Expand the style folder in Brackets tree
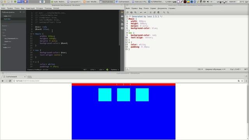Image resolution: width=249 pixels, height=140 pixels. pyautogui.click(x=4, y=44)
